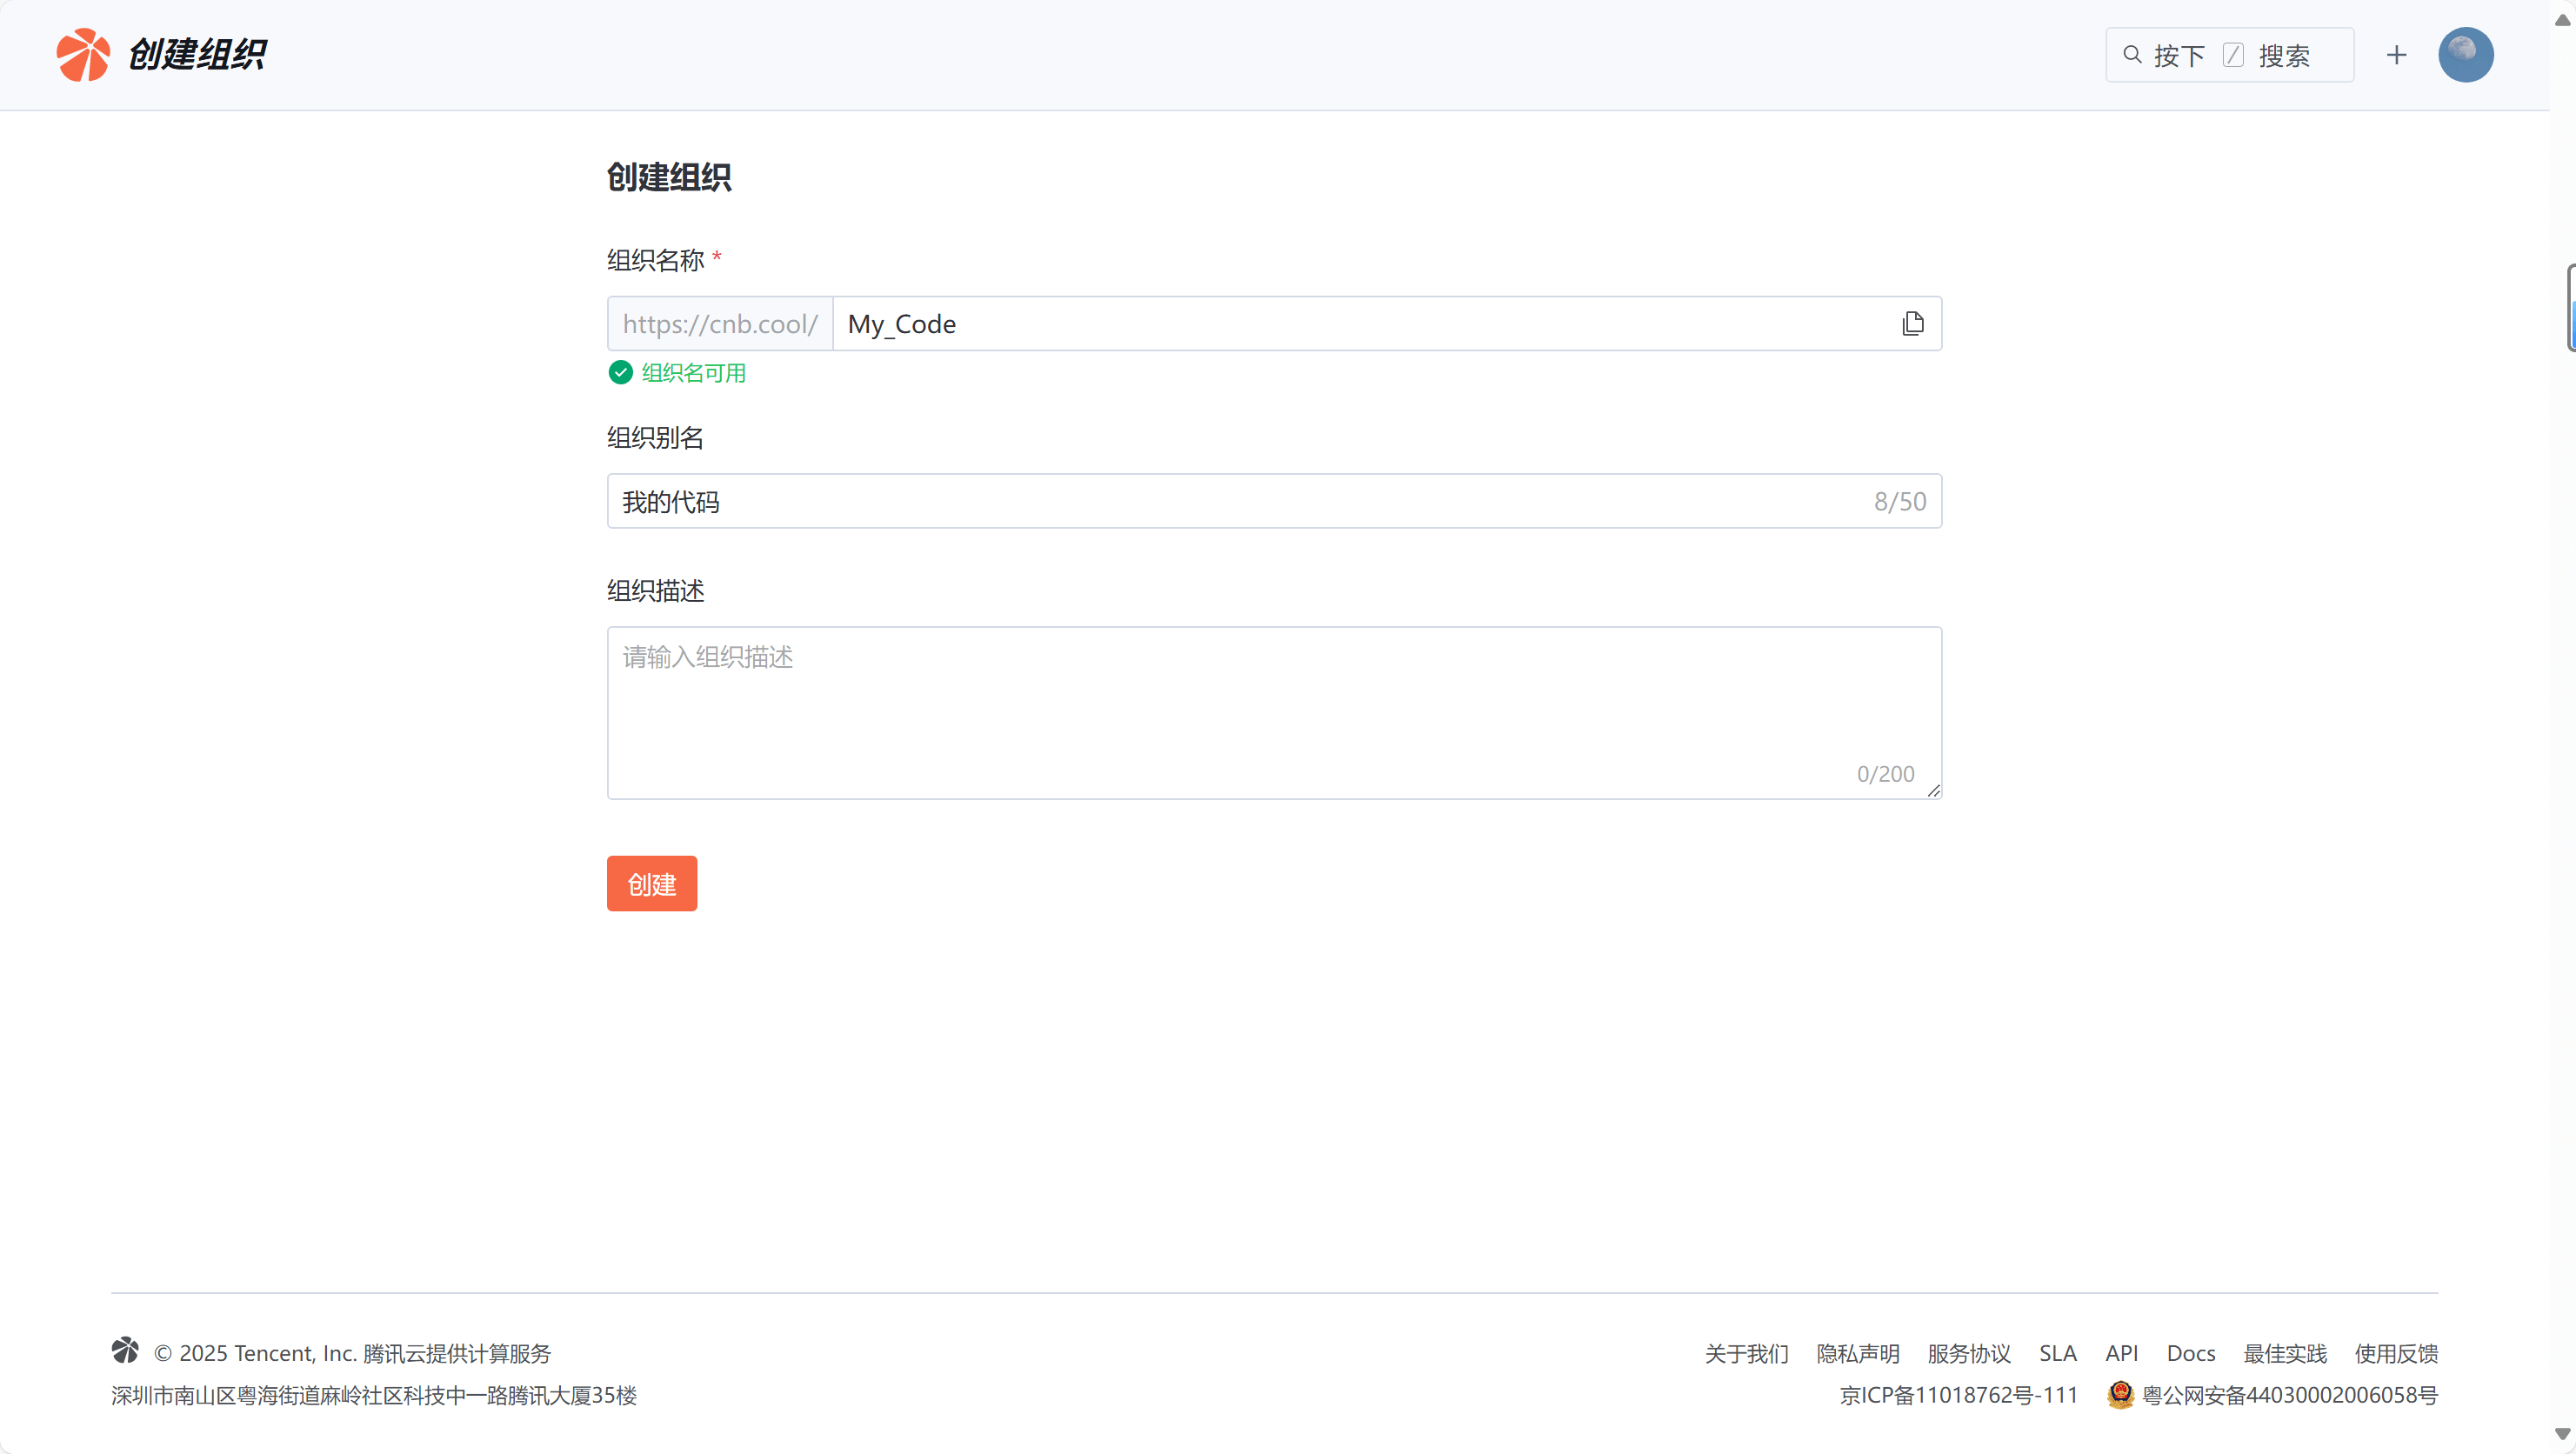Image resolution: width=2576 pixels, height=1454 pixels.
Task: Click the scrollbar down arrow
Action: (2562, 1434)
